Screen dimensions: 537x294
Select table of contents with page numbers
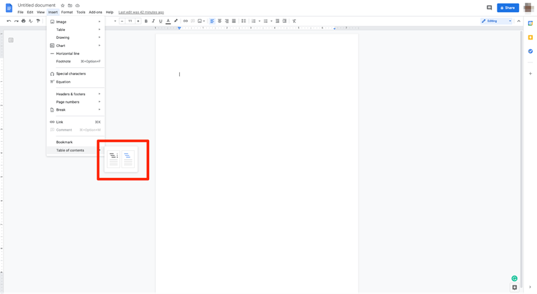[x=113, y=159]
